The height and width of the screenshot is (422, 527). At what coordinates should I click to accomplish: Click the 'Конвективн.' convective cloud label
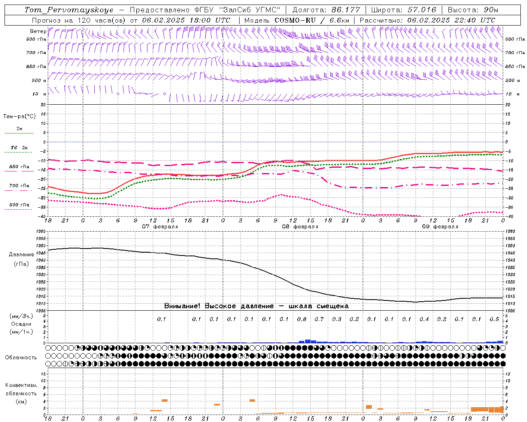[x=21, y=385]
